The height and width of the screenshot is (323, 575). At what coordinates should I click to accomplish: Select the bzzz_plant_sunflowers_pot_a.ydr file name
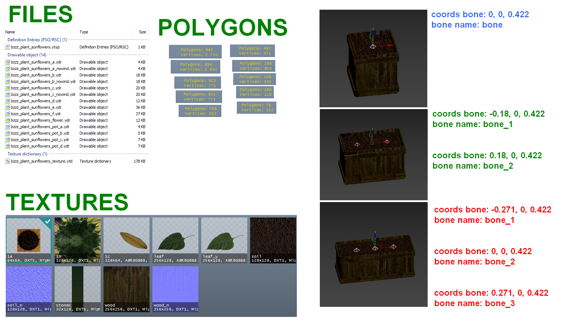point(40,127)
